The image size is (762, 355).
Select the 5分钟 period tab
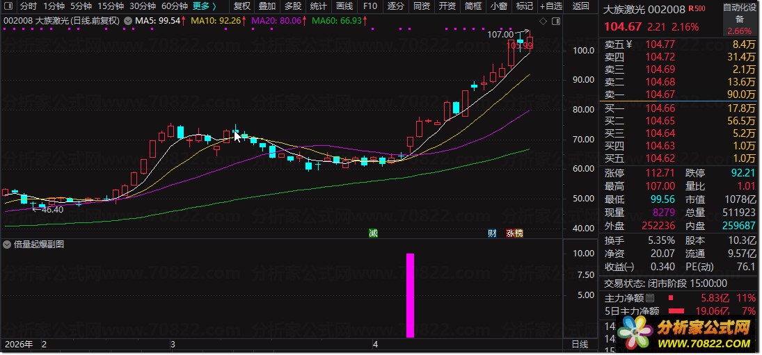click(81, 6)
